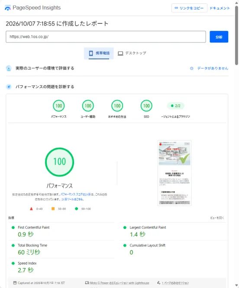The height and width of the screenshot is (288, 239).
Task: Click the URL input field
Action: [x=106, y=37]
